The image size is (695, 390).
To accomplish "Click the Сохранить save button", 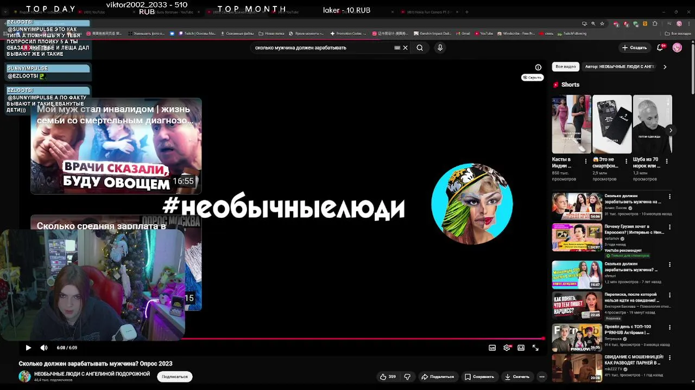I will tap(479, 376).
